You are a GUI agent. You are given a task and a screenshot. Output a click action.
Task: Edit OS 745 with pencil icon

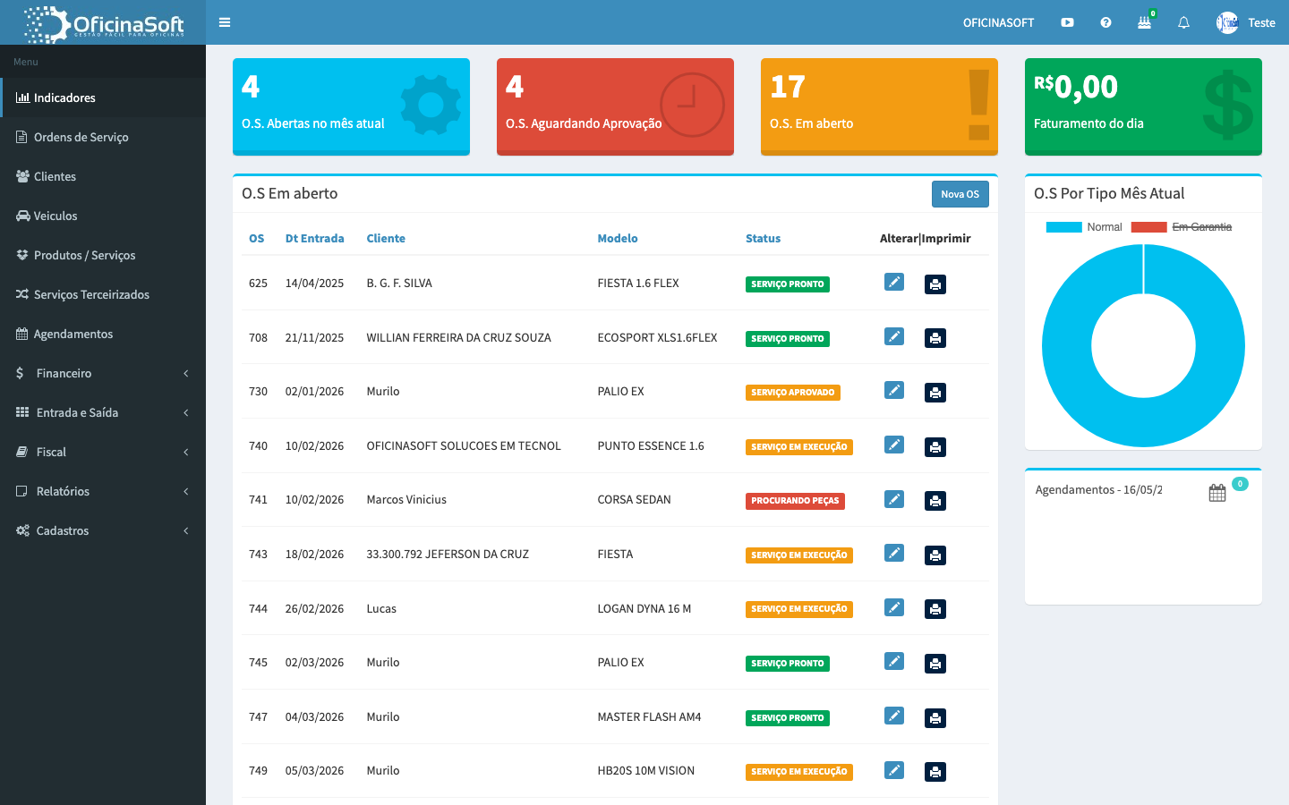[x=894, y=661]
